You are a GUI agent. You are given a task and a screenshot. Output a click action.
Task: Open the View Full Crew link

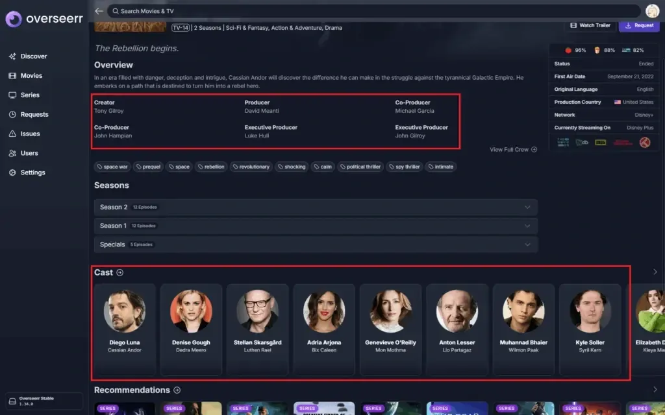click(x=513, y=150)
